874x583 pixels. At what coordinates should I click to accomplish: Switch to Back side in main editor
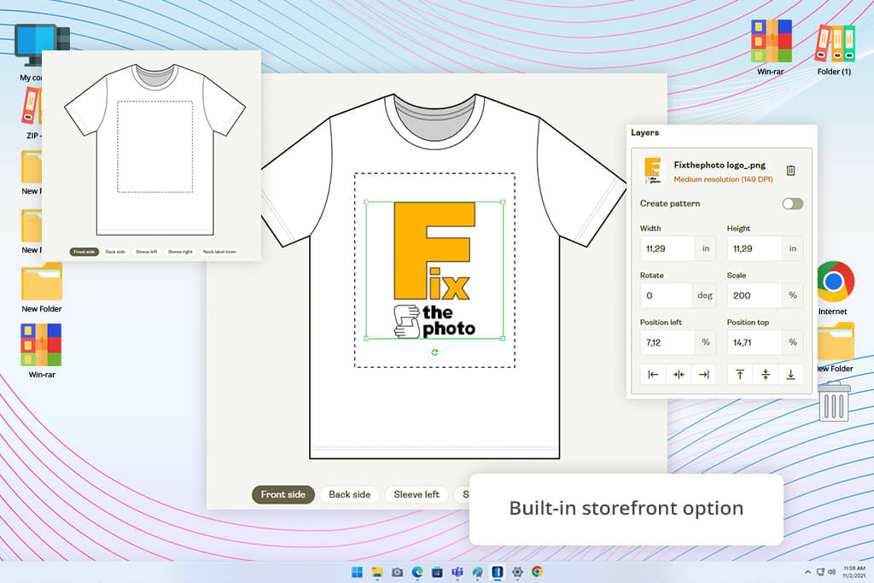click(349, 494)
